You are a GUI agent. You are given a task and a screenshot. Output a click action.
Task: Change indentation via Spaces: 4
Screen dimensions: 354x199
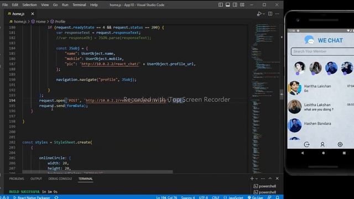[x=188, y=197]
